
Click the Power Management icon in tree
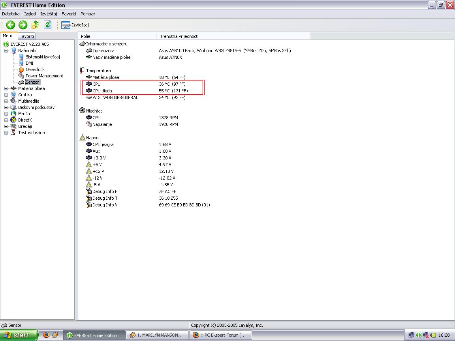tap(21, 76)
